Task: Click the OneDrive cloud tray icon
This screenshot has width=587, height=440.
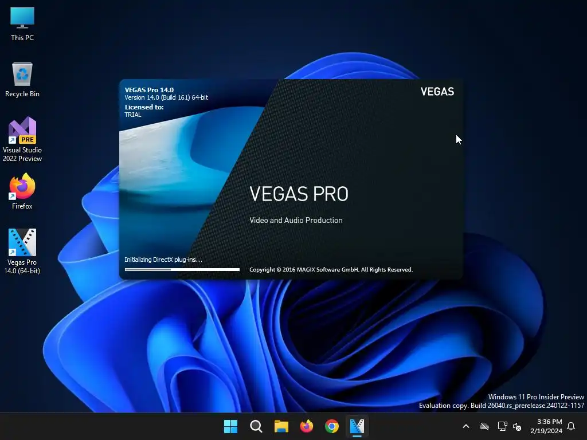Action: click(x=484, y=426)
